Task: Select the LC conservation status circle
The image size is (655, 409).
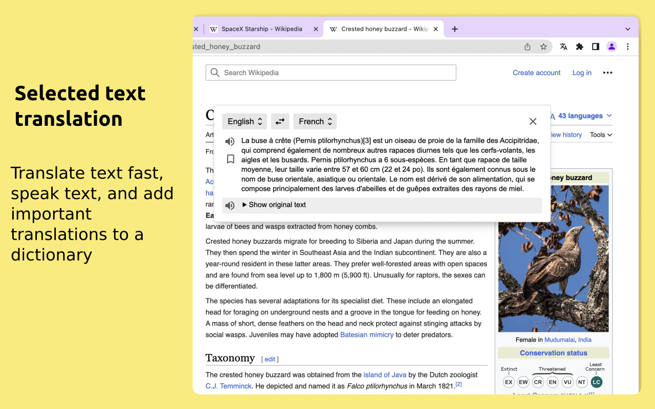Action: [x=596, y=382]
